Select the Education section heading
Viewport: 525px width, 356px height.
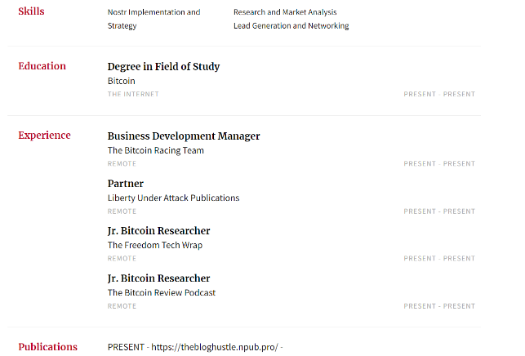[x=42, y=66]
